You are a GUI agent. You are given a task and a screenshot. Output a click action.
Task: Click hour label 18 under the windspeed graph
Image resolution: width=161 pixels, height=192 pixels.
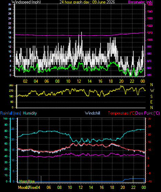[x=111, y=81]
